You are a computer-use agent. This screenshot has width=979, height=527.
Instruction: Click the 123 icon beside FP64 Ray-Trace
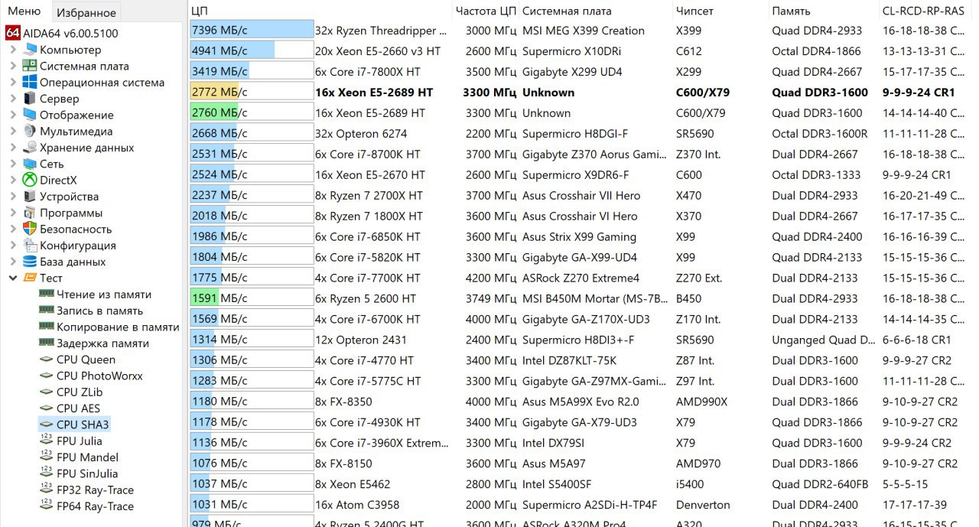46,506
